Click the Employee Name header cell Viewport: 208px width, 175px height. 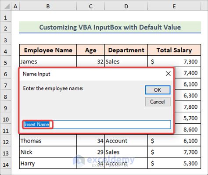48,50
